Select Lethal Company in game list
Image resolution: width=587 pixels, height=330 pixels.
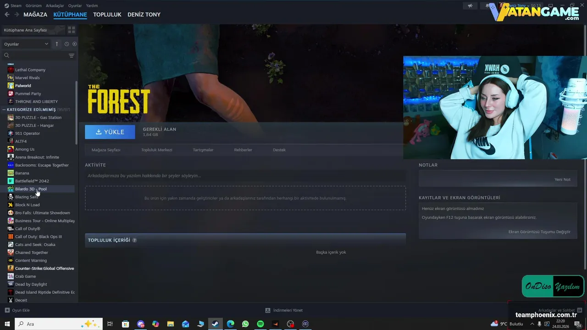30,70
